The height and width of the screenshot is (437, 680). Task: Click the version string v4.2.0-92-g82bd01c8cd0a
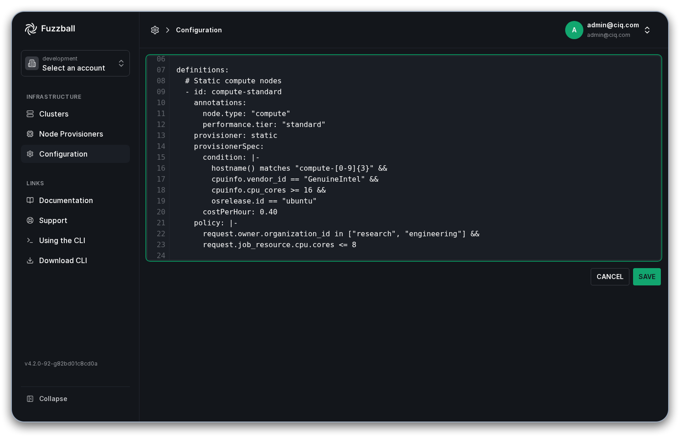point(61,364)
